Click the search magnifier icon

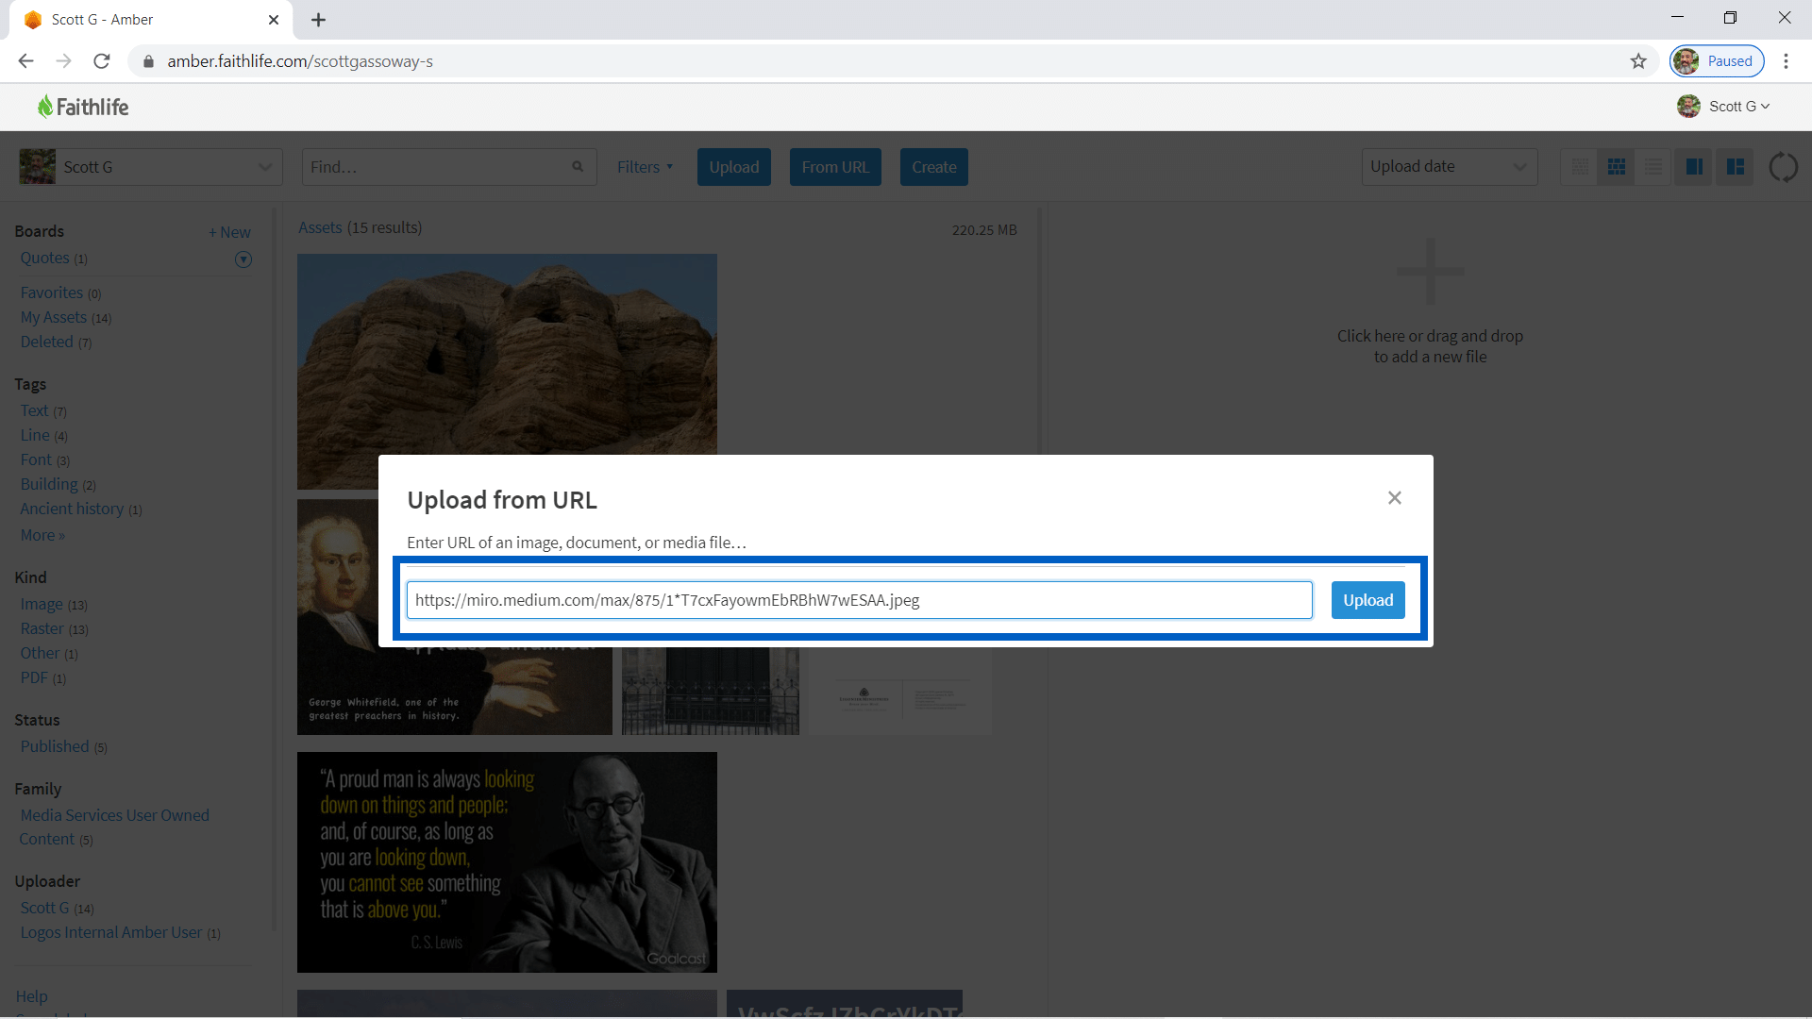[578, 167]
